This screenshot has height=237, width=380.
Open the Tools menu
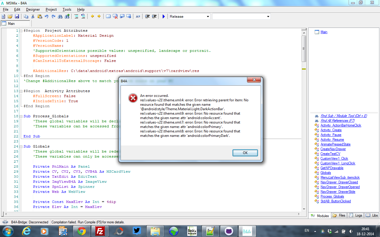pos(67,9)
